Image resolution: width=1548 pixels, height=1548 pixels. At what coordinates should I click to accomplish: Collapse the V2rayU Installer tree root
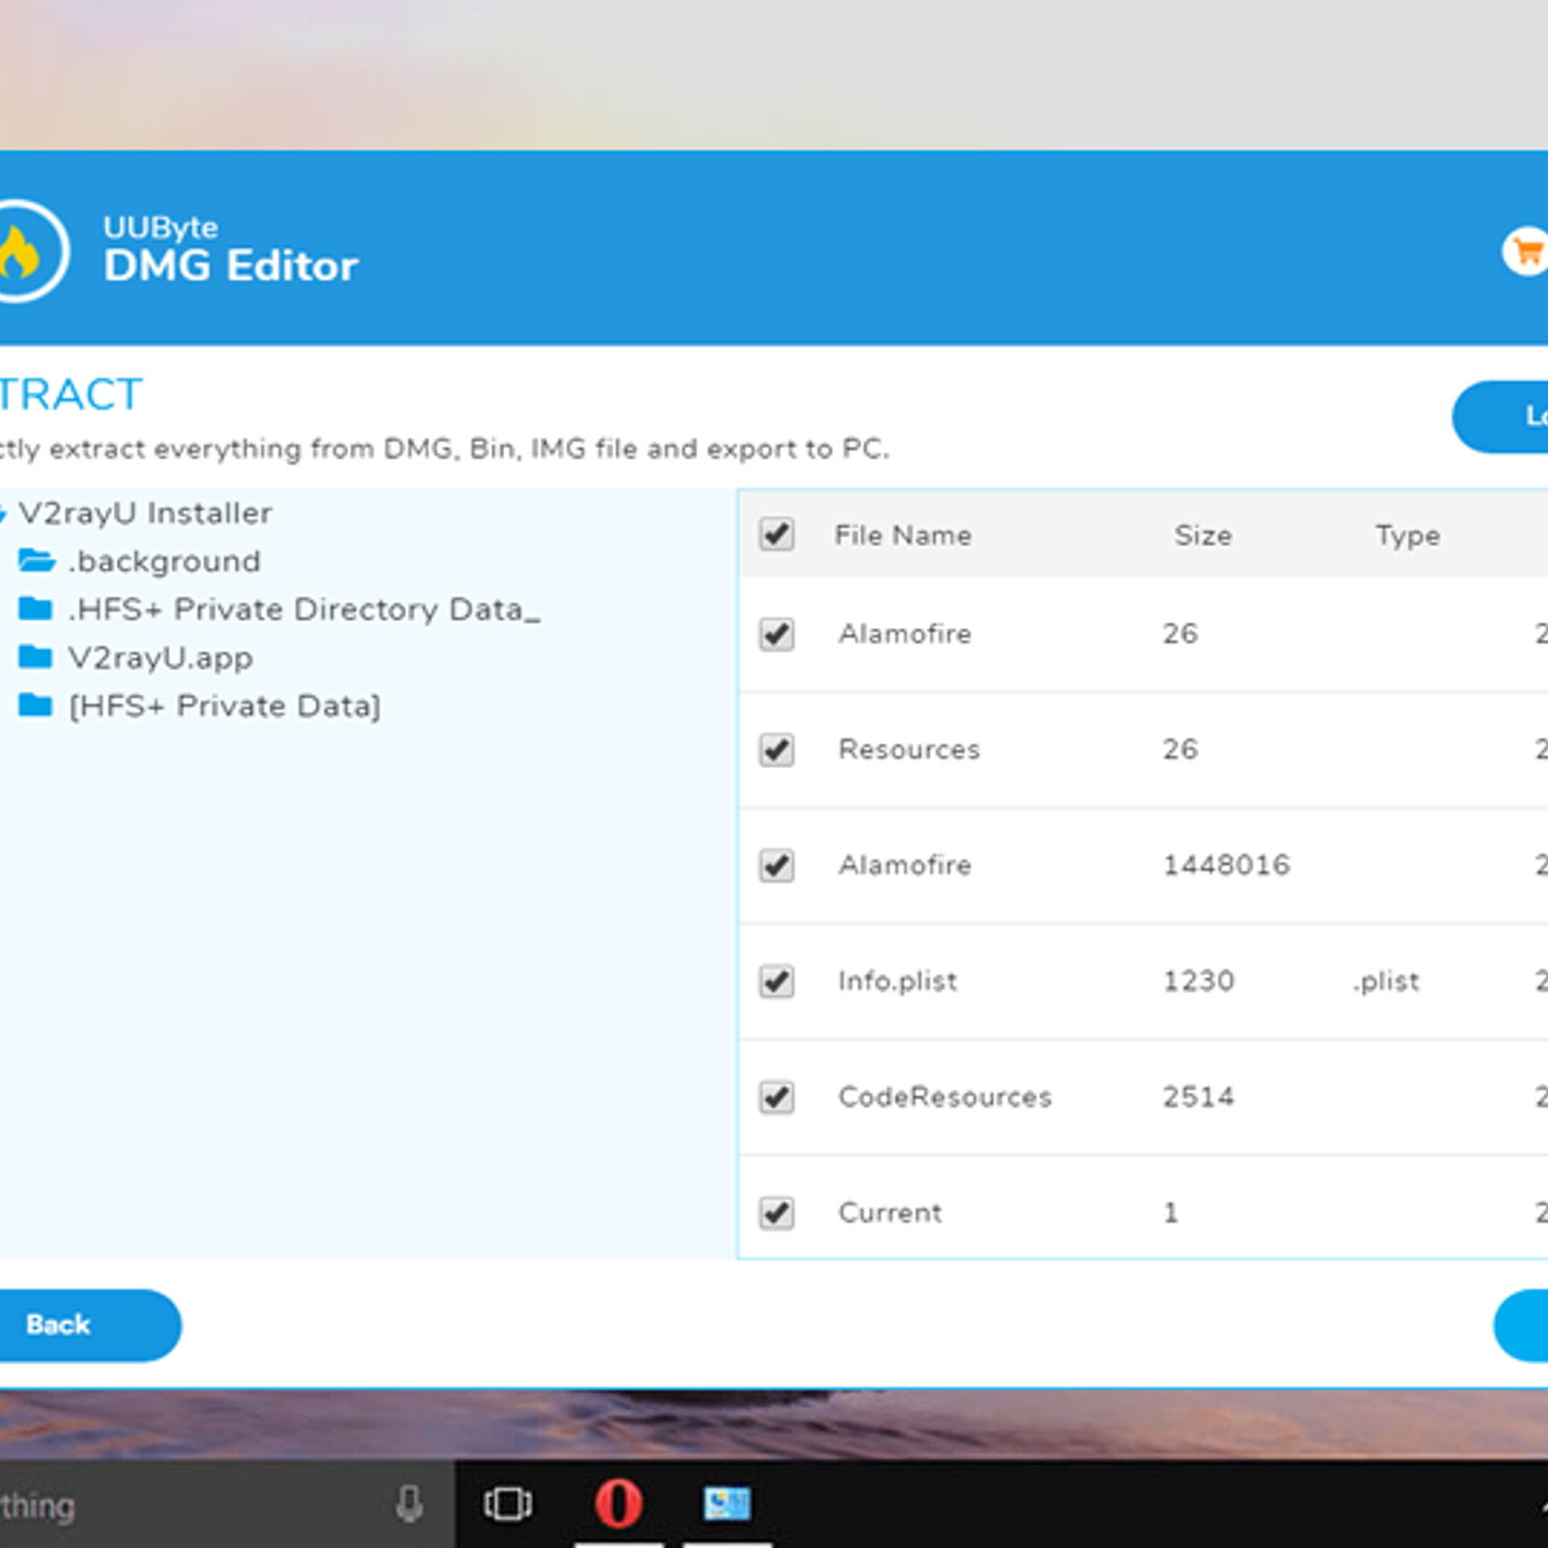3,514
